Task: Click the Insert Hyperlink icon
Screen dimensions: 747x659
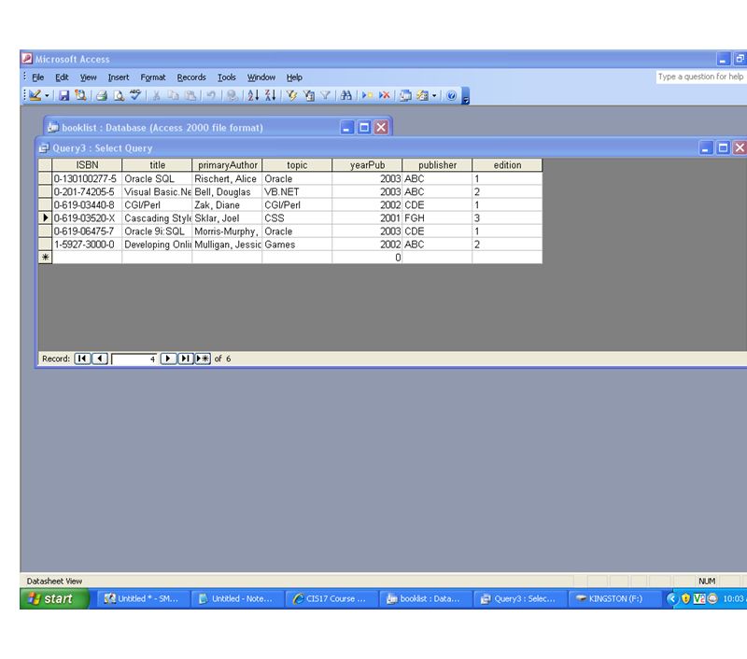Action: (x=232, y=96)
